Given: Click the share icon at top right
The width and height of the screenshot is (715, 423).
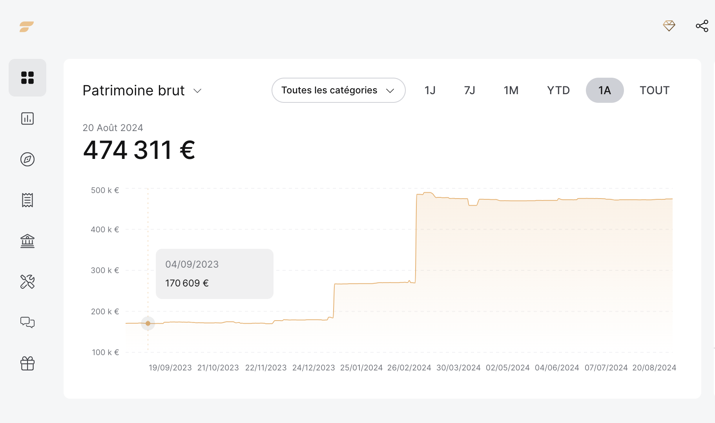Looking at the screenshot, I should [702, 26].
